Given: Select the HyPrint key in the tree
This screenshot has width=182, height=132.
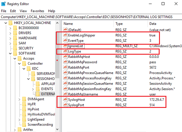Looking at the screenshot, I should (33, 109).
